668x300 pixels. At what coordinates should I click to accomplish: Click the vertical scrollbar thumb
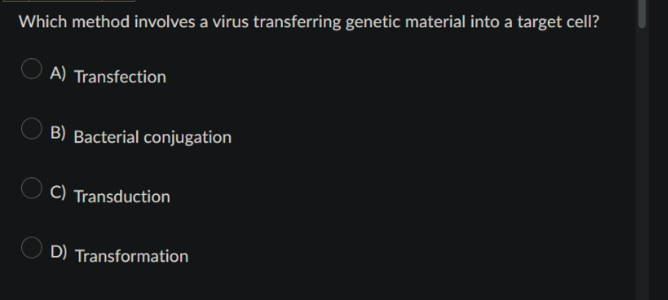pos(642,14)
